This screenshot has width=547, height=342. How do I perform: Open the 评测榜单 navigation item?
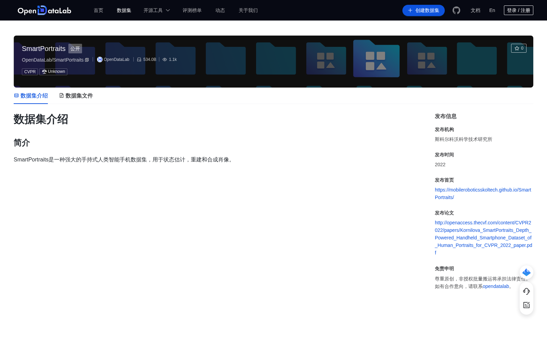(x=192, y=10)
